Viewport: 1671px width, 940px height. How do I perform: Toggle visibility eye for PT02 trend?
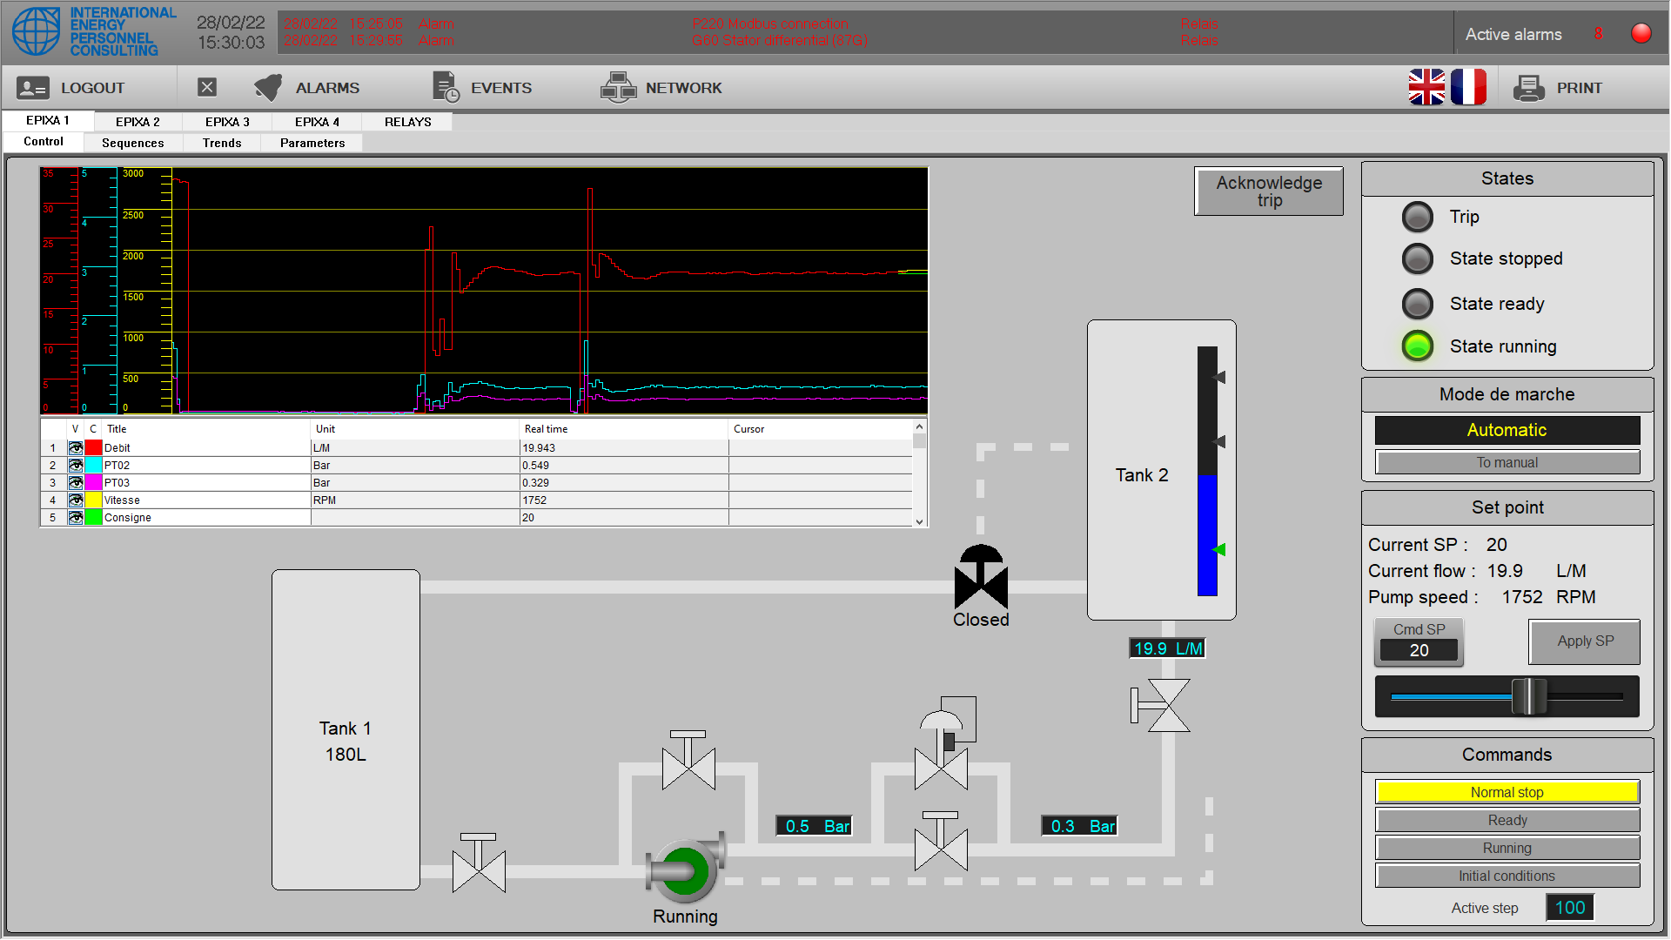coord(76,466)
